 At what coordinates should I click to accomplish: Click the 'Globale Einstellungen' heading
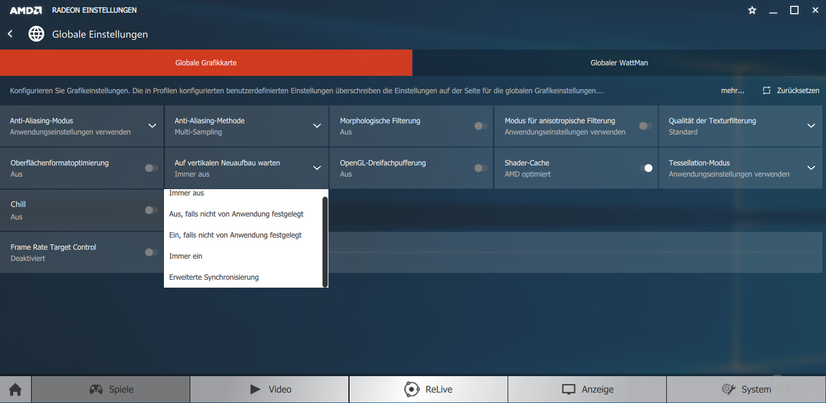[x=100, y=34]
